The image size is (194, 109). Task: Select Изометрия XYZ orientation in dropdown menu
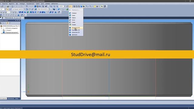pyautogui.click(x=76, y=28)
